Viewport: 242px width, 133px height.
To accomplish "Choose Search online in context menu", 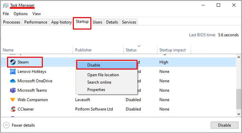I will click(x=99, y=82).
